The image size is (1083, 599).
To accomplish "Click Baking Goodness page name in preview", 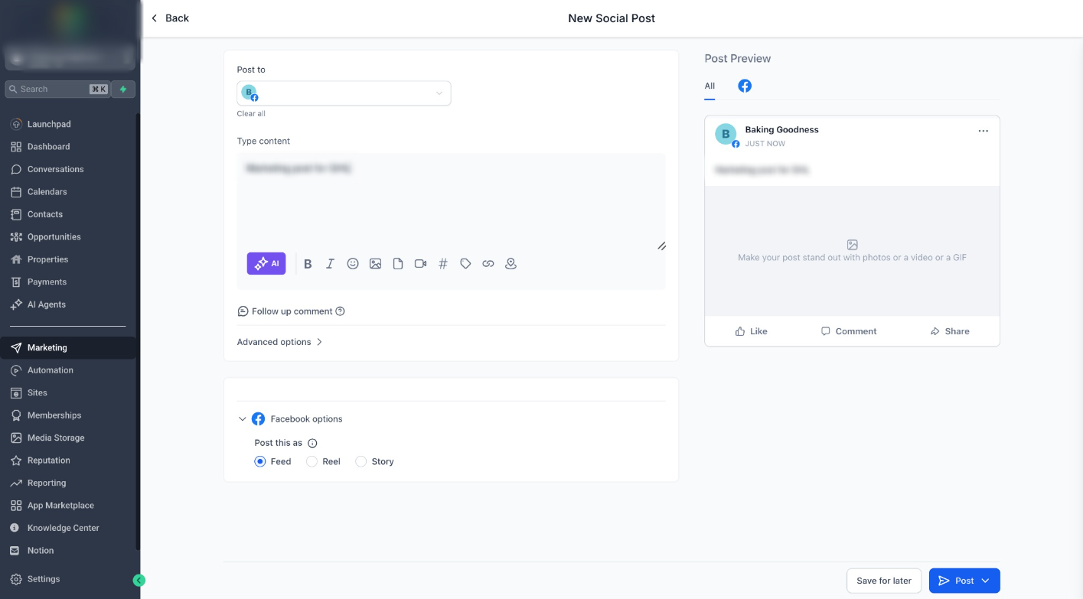I will click(x=781, y=130).
